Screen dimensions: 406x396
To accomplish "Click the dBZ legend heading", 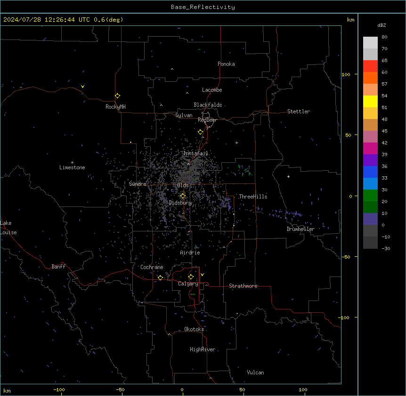I will [x=382, y=25].
